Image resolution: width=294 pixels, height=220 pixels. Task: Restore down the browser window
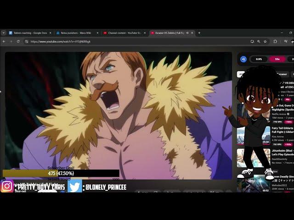click(x=290, y=33)
